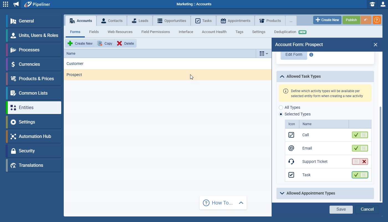388x222 pixels.
Task: Click the info icon beside Edit Form
Action: click(x=311, y=55)
